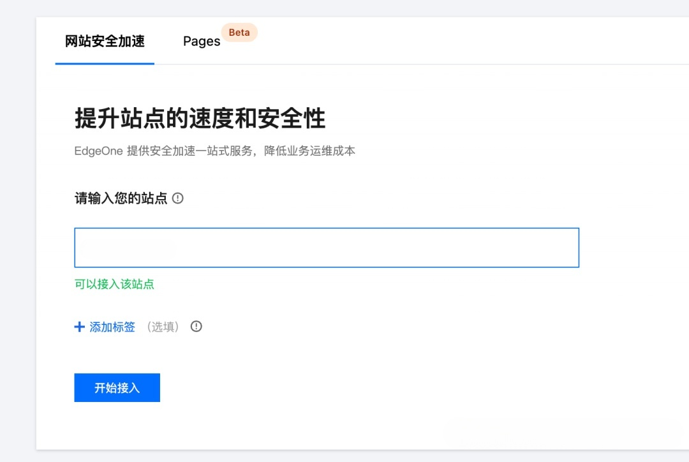Click the green 可以接入该站点 validation message

click(114, 285)
